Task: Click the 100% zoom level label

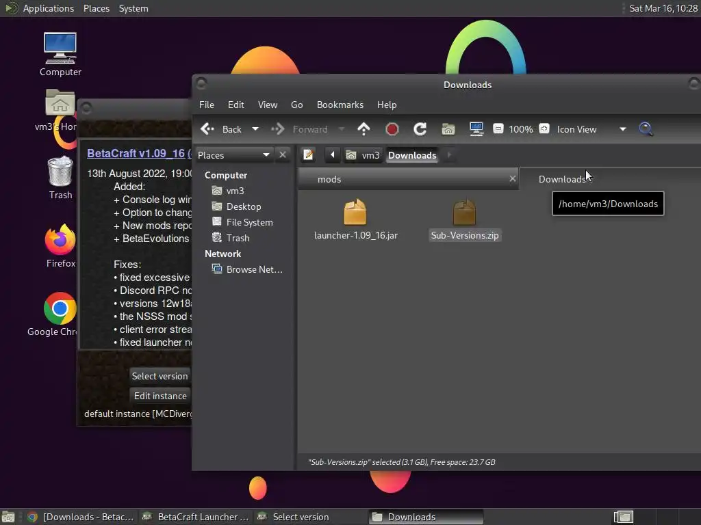Action: [521, 129]
